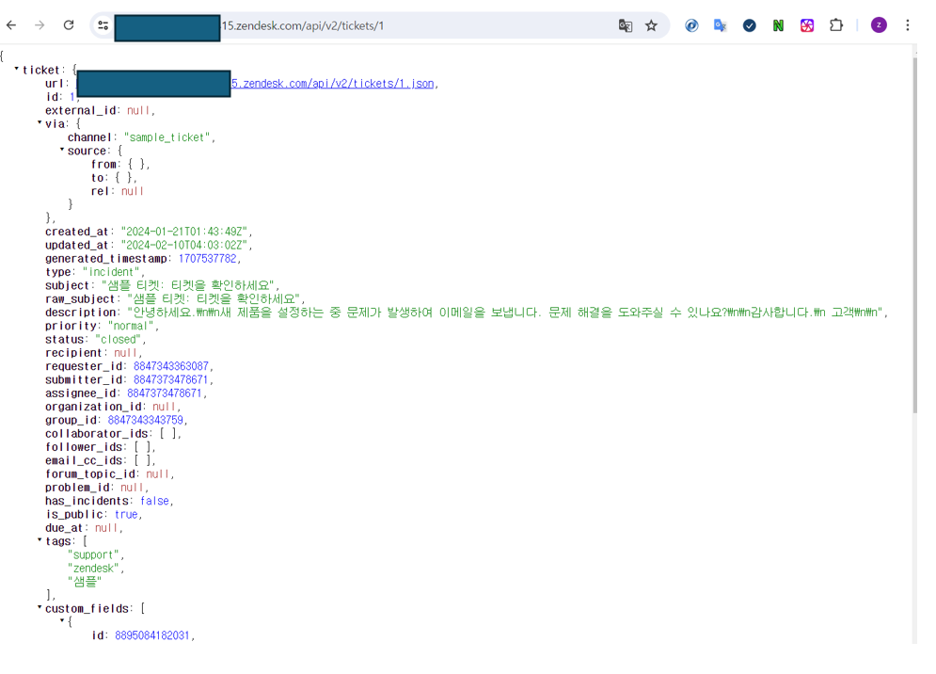Click inside the address bar

(395, 25)
